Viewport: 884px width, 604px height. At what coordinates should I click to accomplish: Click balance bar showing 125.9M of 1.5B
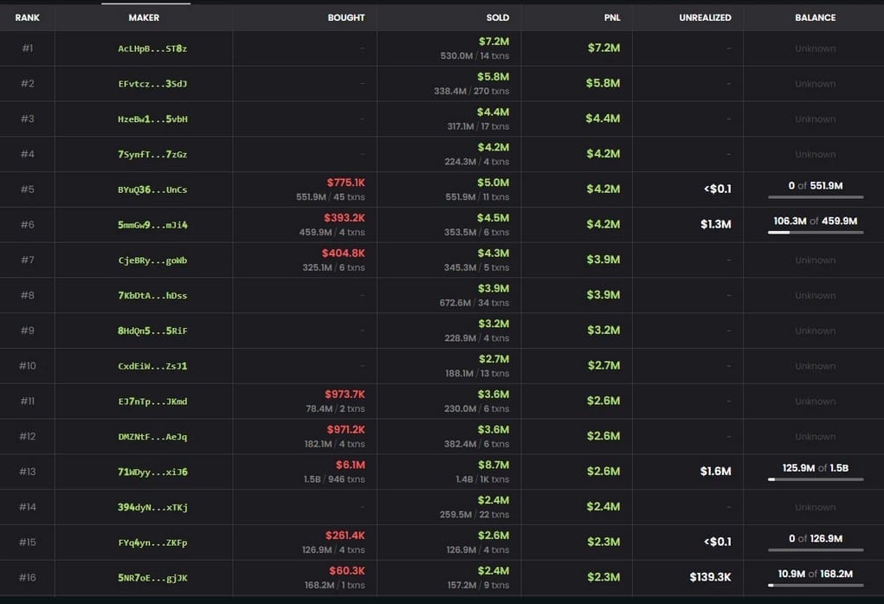tap(815, 479)
